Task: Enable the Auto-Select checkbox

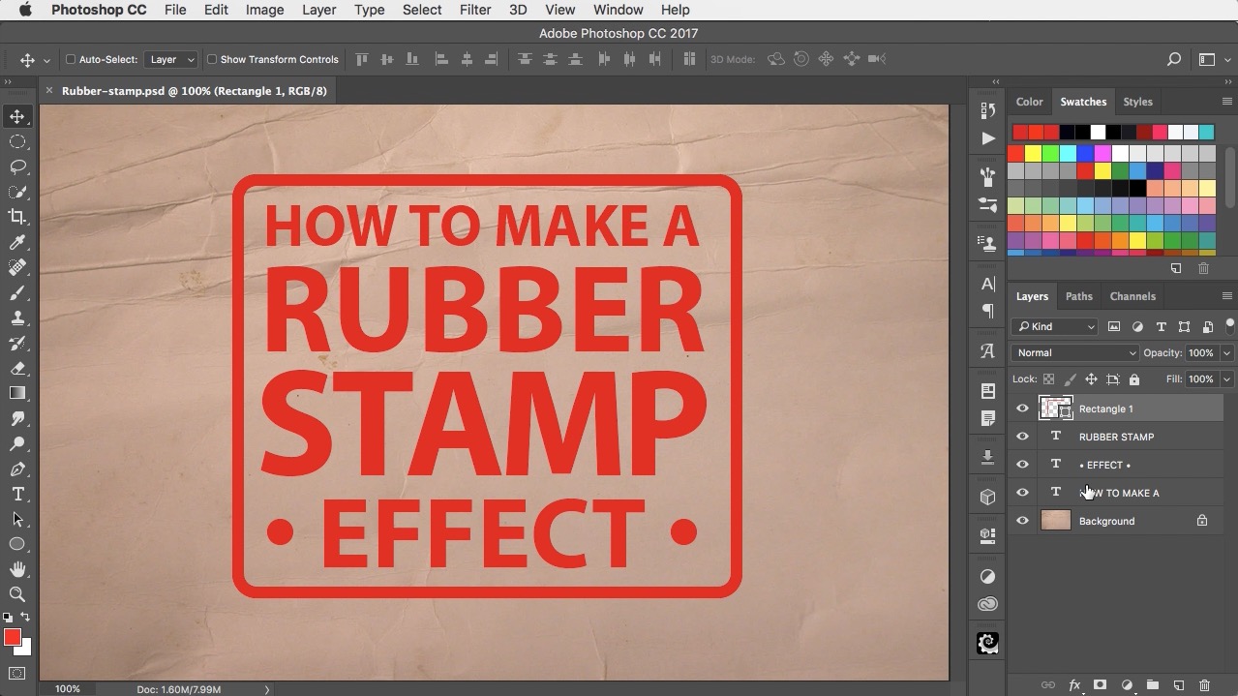Action: point(71,59)
